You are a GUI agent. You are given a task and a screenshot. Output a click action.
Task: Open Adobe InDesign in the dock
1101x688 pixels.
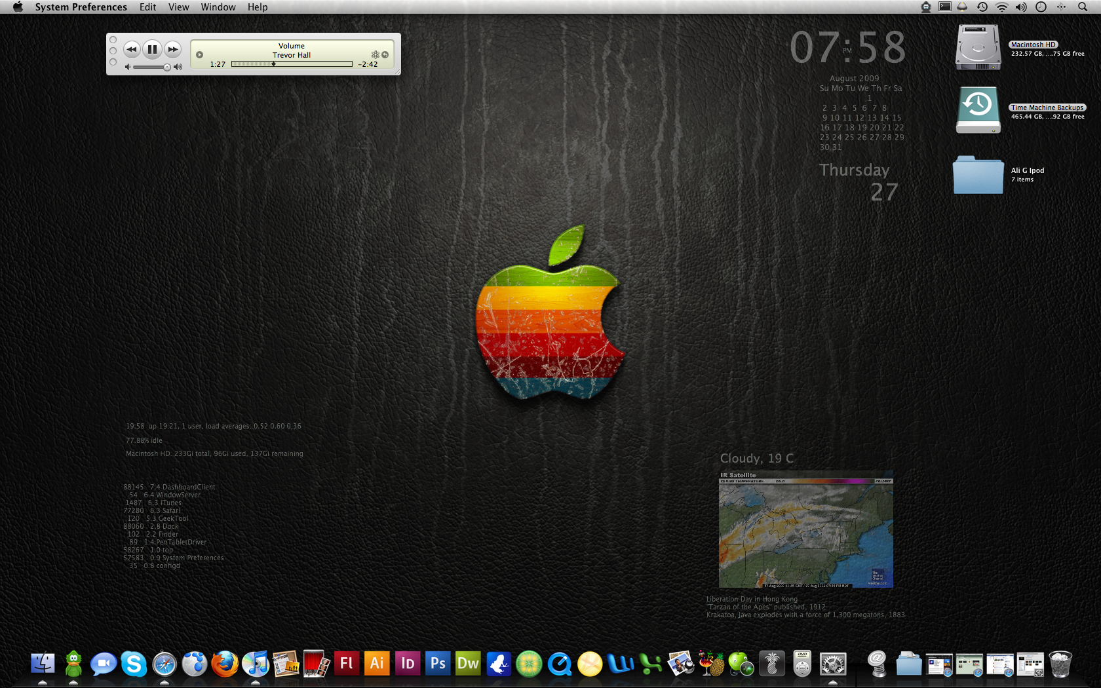(408, 664)
